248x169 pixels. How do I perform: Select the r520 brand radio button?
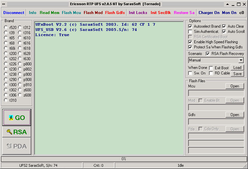pyautogui.click(x=6, y=27)
